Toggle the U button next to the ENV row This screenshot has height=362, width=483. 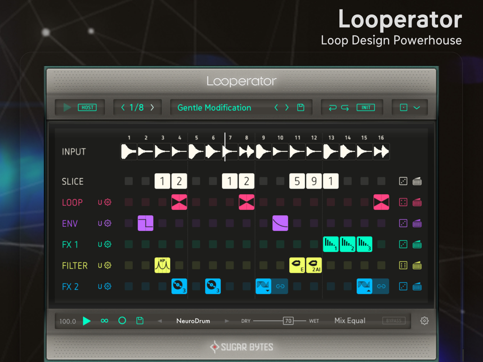pyautogui.click(x=100, y=223)
